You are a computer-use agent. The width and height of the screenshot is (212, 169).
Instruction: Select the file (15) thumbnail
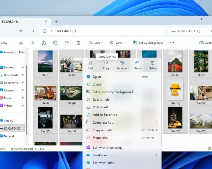45,118
